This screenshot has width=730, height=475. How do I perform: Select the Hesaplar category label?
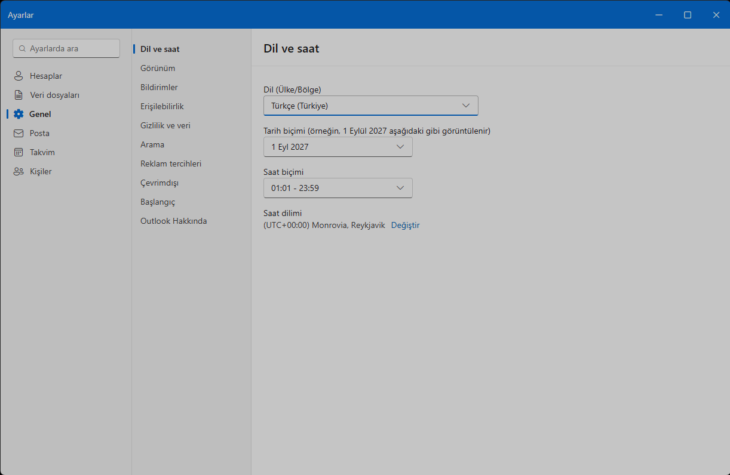46,76
